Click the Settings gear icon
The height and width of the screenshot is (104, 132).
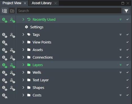pos(27,27)
